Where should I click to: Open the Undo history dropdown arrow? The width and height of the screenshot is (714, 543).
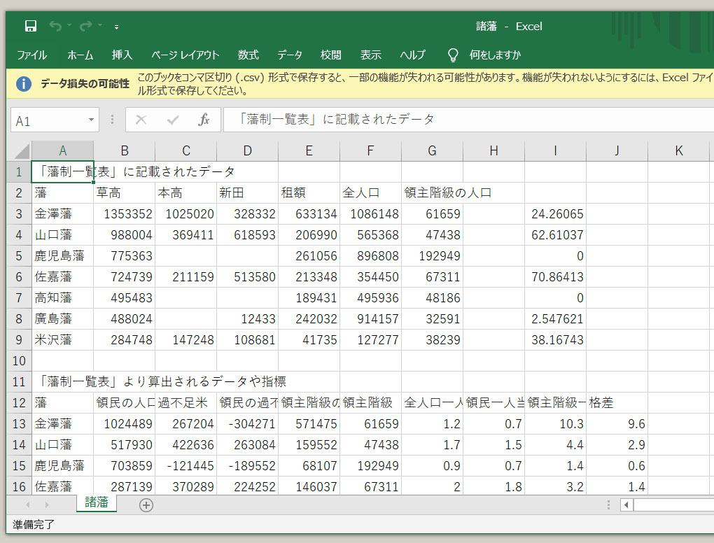tap(69, 25)
